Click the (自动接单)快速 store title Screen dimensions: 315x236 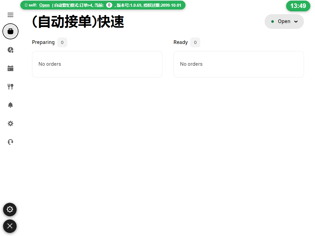[x=78, y=22]
